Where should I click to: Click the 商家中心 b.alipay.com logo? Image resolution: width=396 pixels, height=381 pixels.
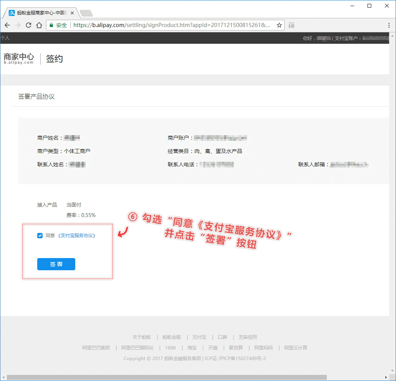coord(19,59)
